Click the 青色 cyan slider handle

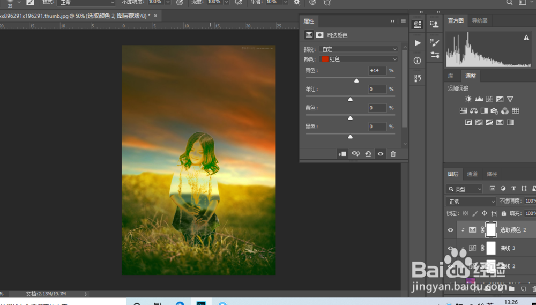[356, 81]
